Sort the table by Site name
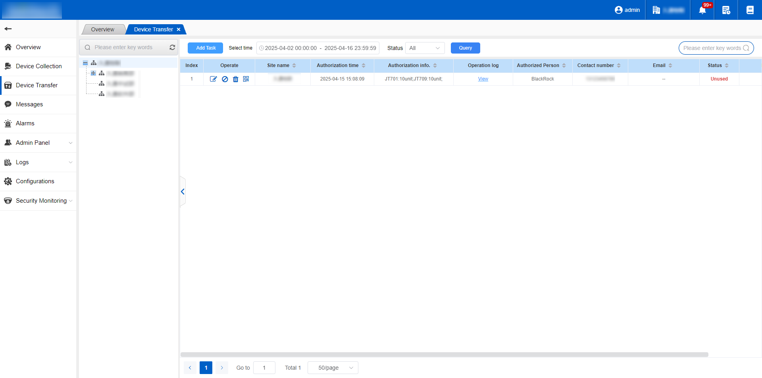Viewport: 762px width, 378px height. (294, 65)
